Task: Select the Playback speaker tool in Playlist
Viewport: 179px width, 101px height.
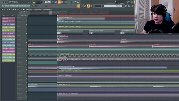Action: 24,10
